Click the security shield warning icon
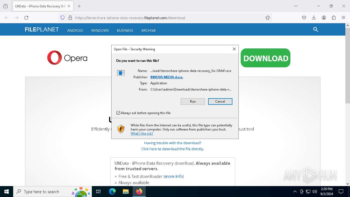Screen dimensions: 350x197 (121, 129)
